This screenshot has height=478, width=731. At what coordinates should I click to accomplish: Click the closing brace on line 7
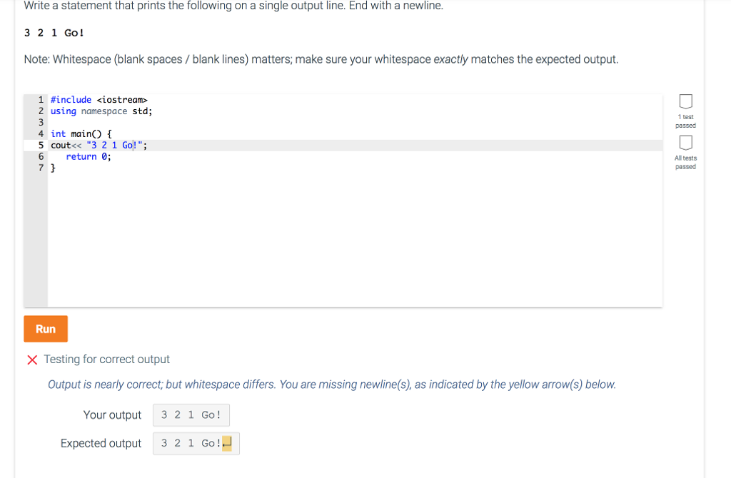[x=53, y=168]
